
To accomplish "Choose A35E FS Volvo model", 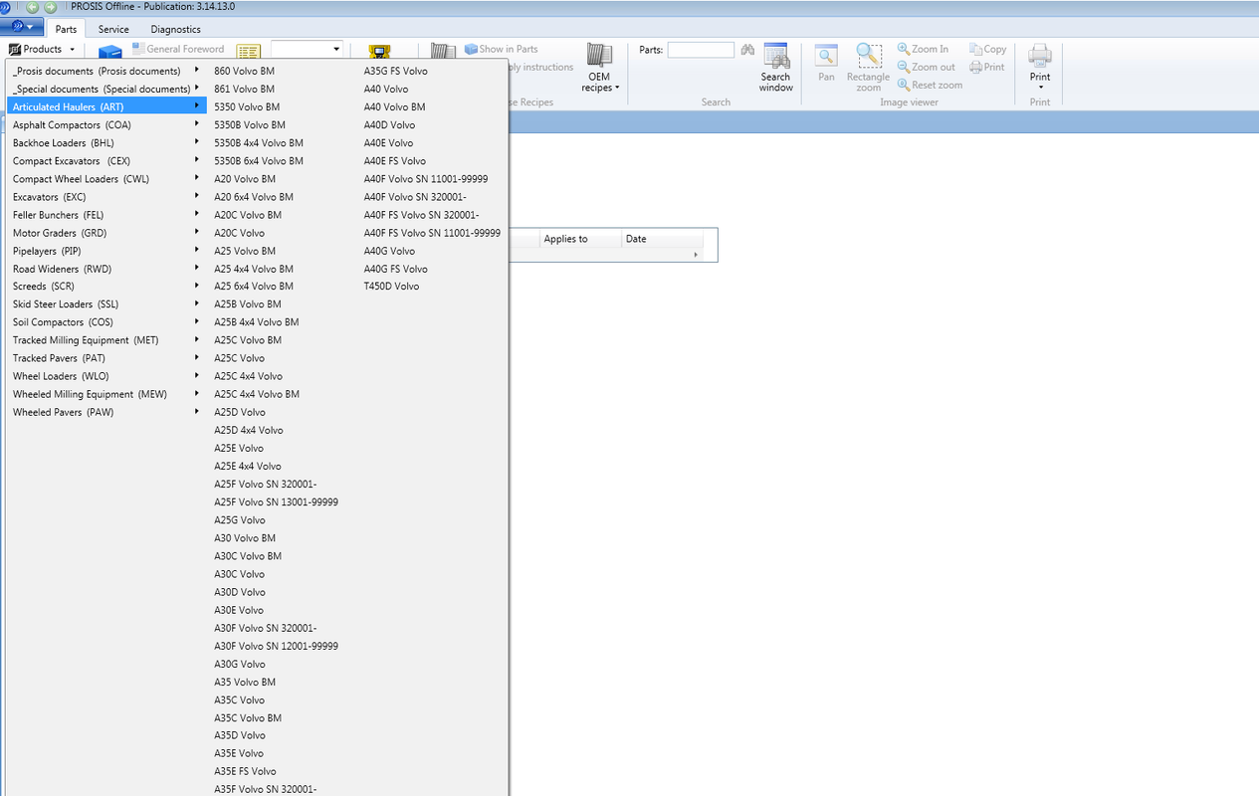I will tap(246, 771).
